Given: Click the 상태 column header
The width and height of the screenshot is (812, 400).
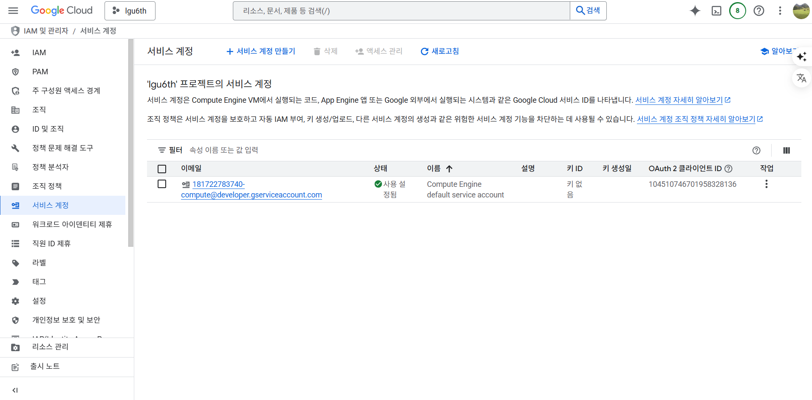Looking at the screenshot, I should pyautogui.click(x=380, y=169).
